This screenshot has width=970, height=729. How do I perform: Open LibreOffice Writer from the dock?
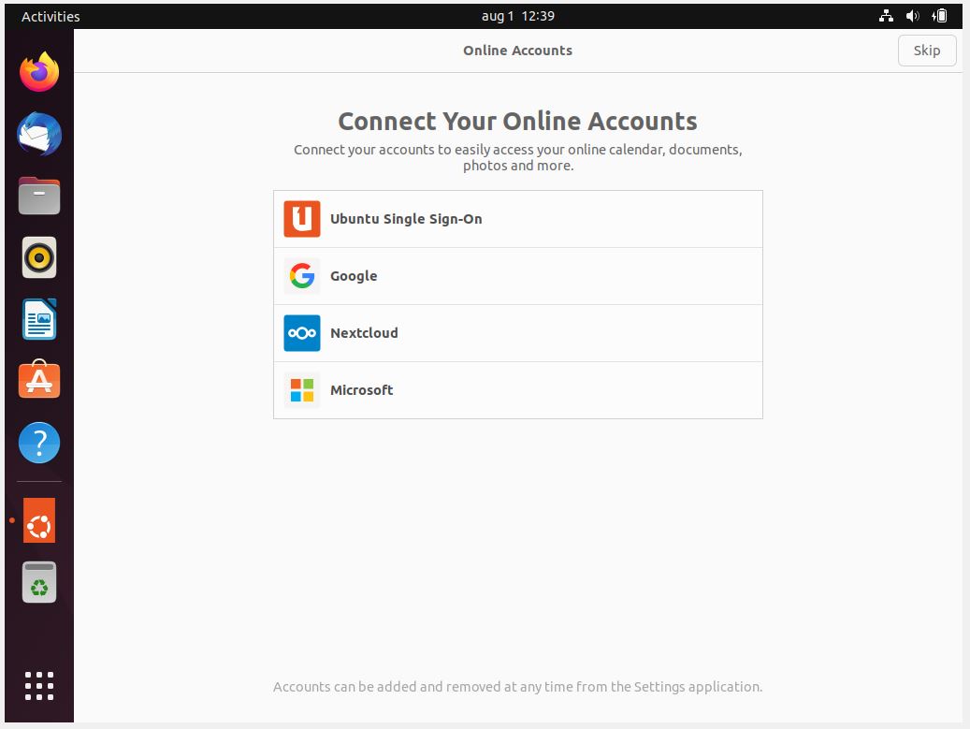coord(39,319)
